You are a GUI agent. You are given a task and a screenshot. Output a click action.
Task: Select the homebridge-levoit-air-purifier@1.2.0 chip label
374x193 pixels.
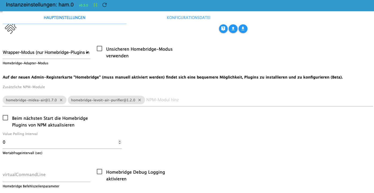103,100
